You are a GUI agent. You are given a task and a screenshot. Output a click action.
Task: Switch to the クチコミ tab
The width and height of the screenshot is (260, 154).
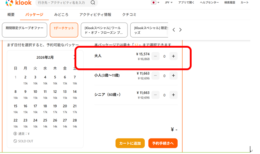pyautogui.click(x=129, y=15)
